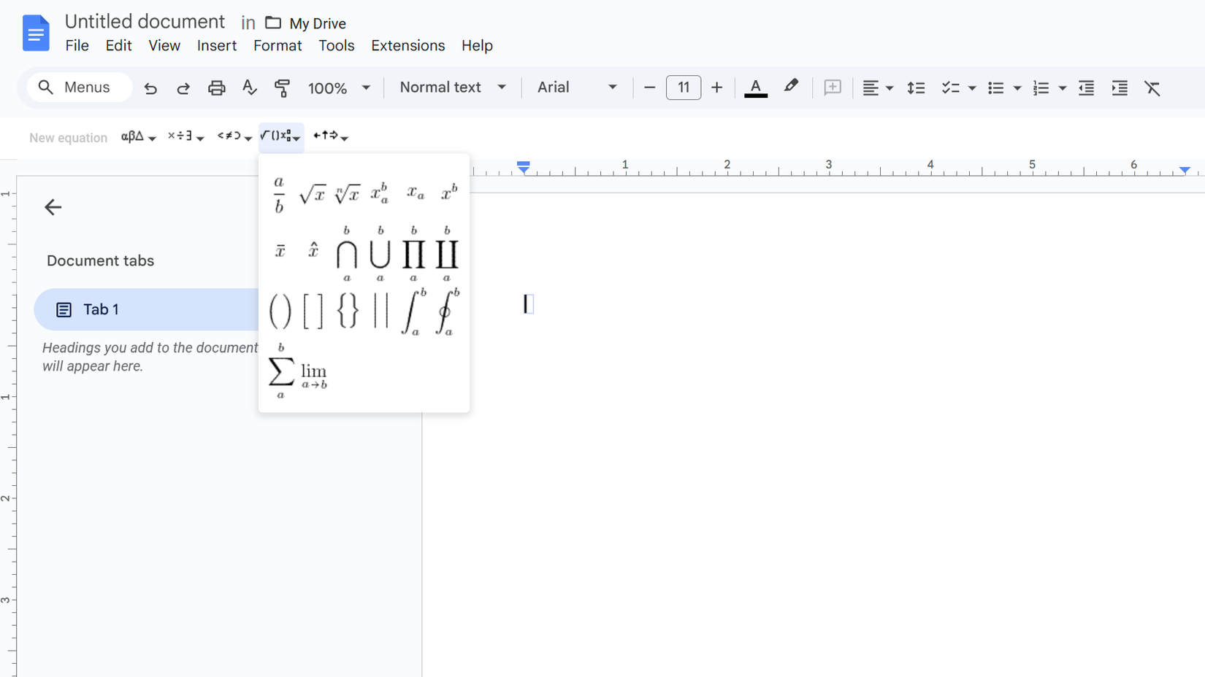Toggle the numbered list formatting
This screenshot has height=677, width=1205.
pos(1041,88)
